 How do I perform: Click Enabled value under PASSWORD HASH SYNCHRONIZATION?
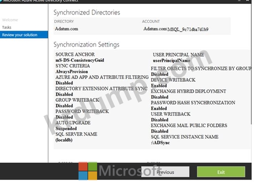point(159,108)
